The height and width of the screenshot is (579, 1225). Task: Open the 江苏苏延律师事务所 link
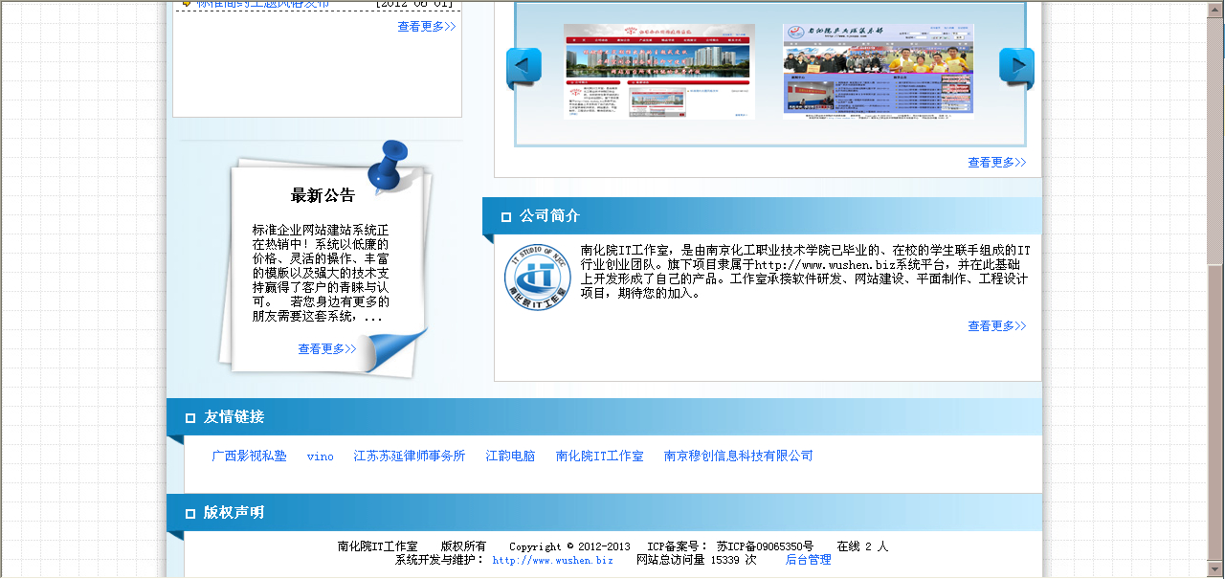pyautogui.click(x=409, y=457)
